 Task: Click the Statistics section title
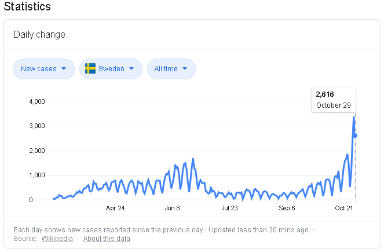(27, 7)
